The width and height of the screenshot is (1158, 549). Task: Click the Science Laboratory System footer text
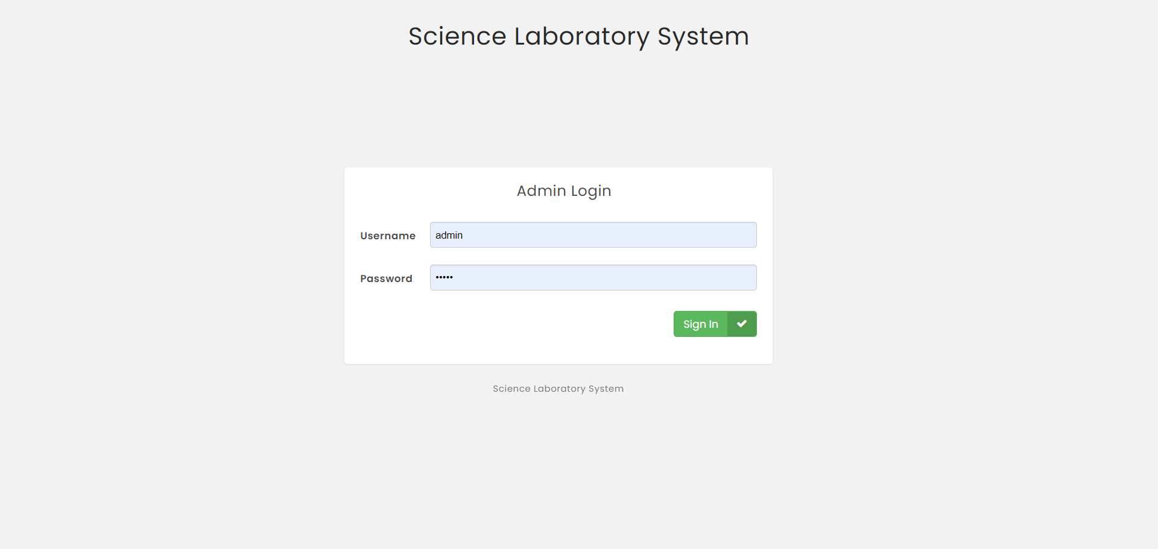557,388
